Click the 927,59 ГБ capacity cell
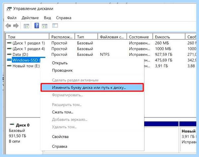Image resolution: width=199 pixels, height=157 pixels. 164,55
